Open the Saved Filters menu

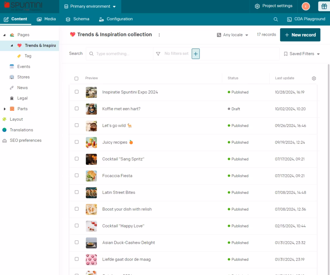coord(302,54)
